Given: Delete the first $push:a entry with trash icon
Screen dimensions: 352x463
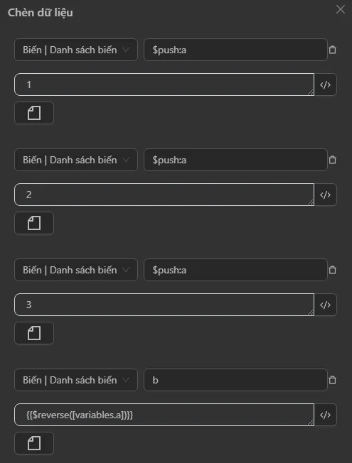Looking at the screenshot, I should (333, 50).
